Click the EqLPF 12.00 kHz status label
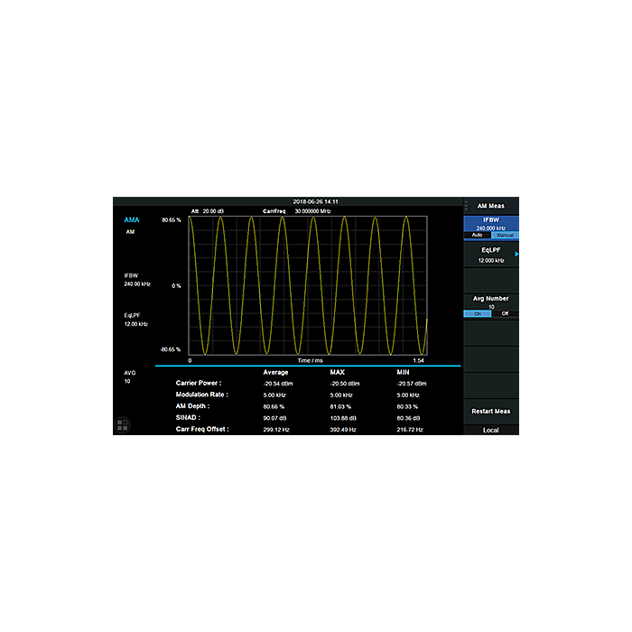 [135, 320]
